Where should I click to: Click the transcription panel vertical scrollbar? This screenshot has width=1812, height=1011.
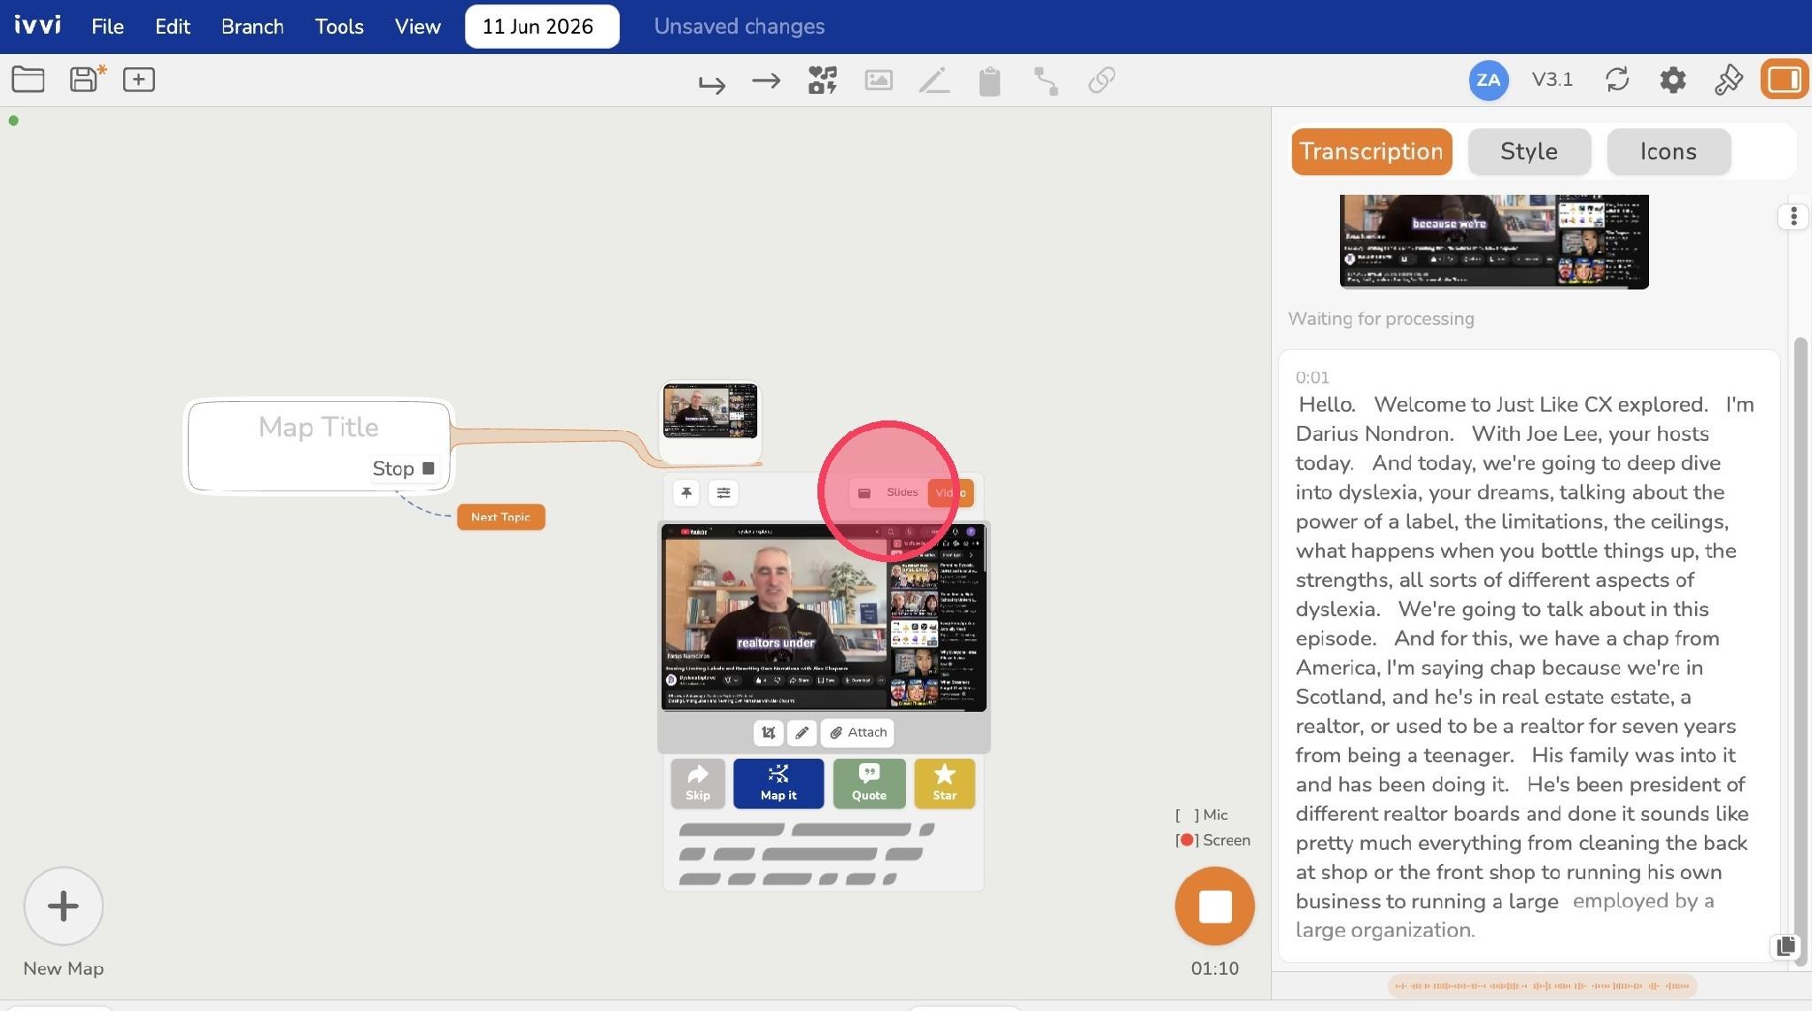pyautogui.click(x=1799, y=637)
